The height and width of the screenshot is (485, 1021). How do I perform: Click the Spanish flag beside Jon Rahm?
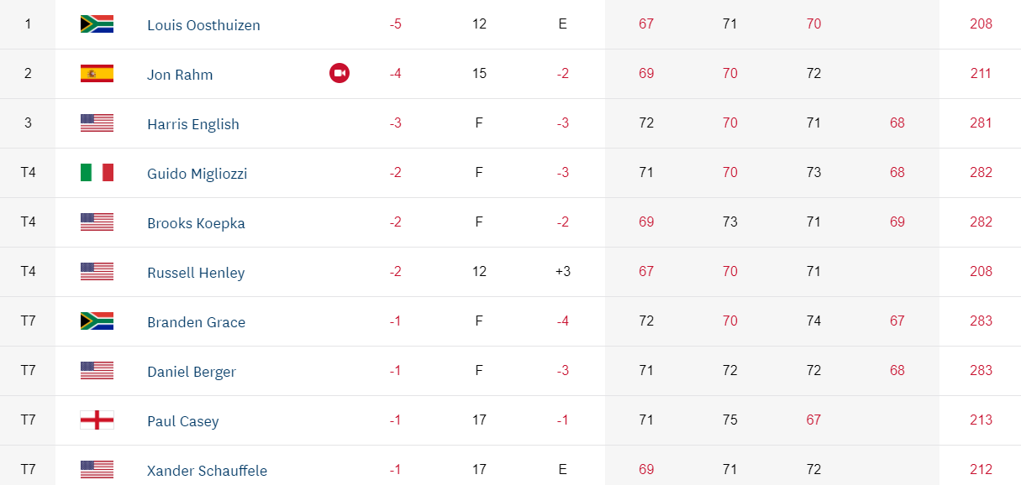97,73
